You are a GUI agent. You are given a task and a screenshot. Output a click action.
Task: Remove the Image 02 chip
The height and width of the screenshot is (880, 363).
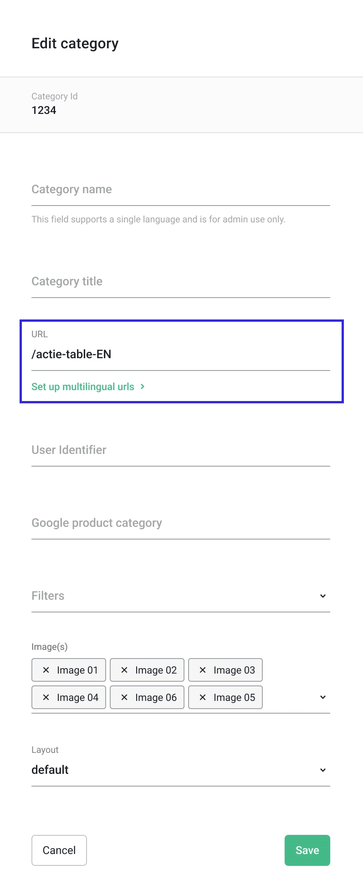coord(124,670)
